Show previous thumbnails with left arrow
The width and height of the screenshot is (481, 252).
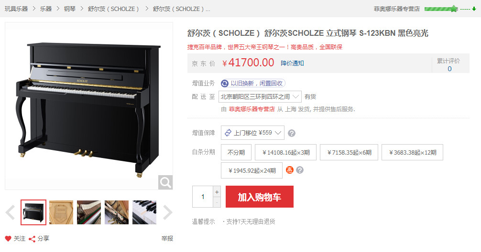click(x=10, y=212)
